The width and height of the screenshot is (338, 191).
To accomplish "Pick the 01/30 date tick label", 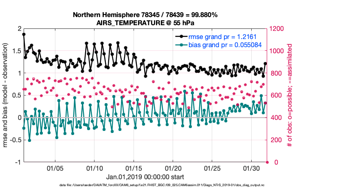I will pos(251,168).
